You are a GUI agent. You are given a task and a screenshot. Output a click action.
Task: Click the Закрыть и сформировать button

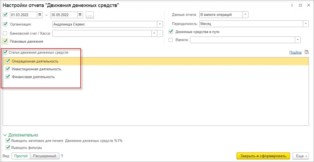coord(263,156)
